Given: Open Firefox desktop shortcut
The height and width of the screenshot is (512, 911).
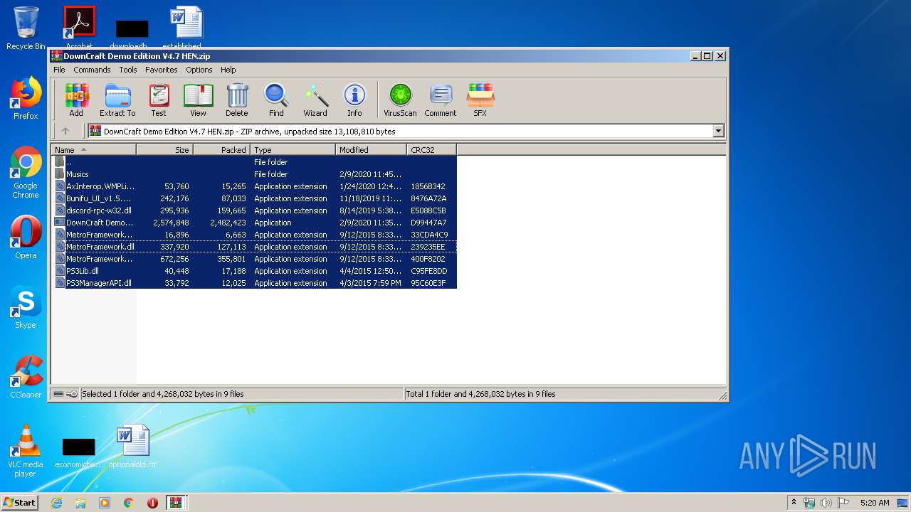Looking at the screenshot, I should pyautogui.click(x=26, y=99).
